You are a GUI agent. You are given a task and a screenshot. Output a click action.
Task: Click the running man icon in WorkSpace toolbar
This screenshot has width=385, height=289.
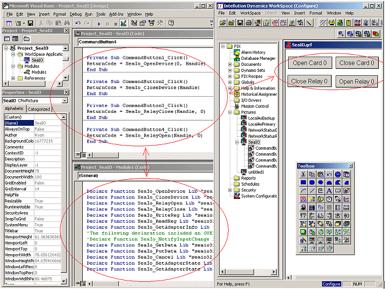(x=292, y=23)
